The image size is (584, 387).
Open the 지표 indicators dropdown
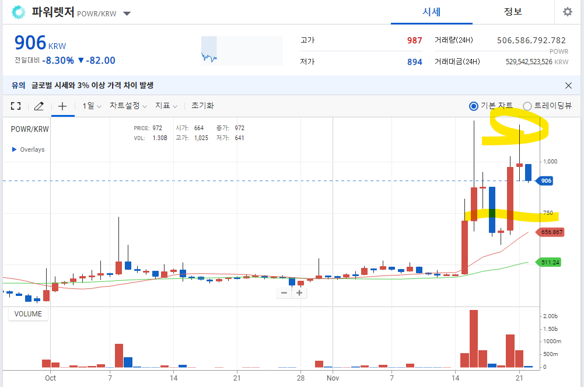pos(166,106)
